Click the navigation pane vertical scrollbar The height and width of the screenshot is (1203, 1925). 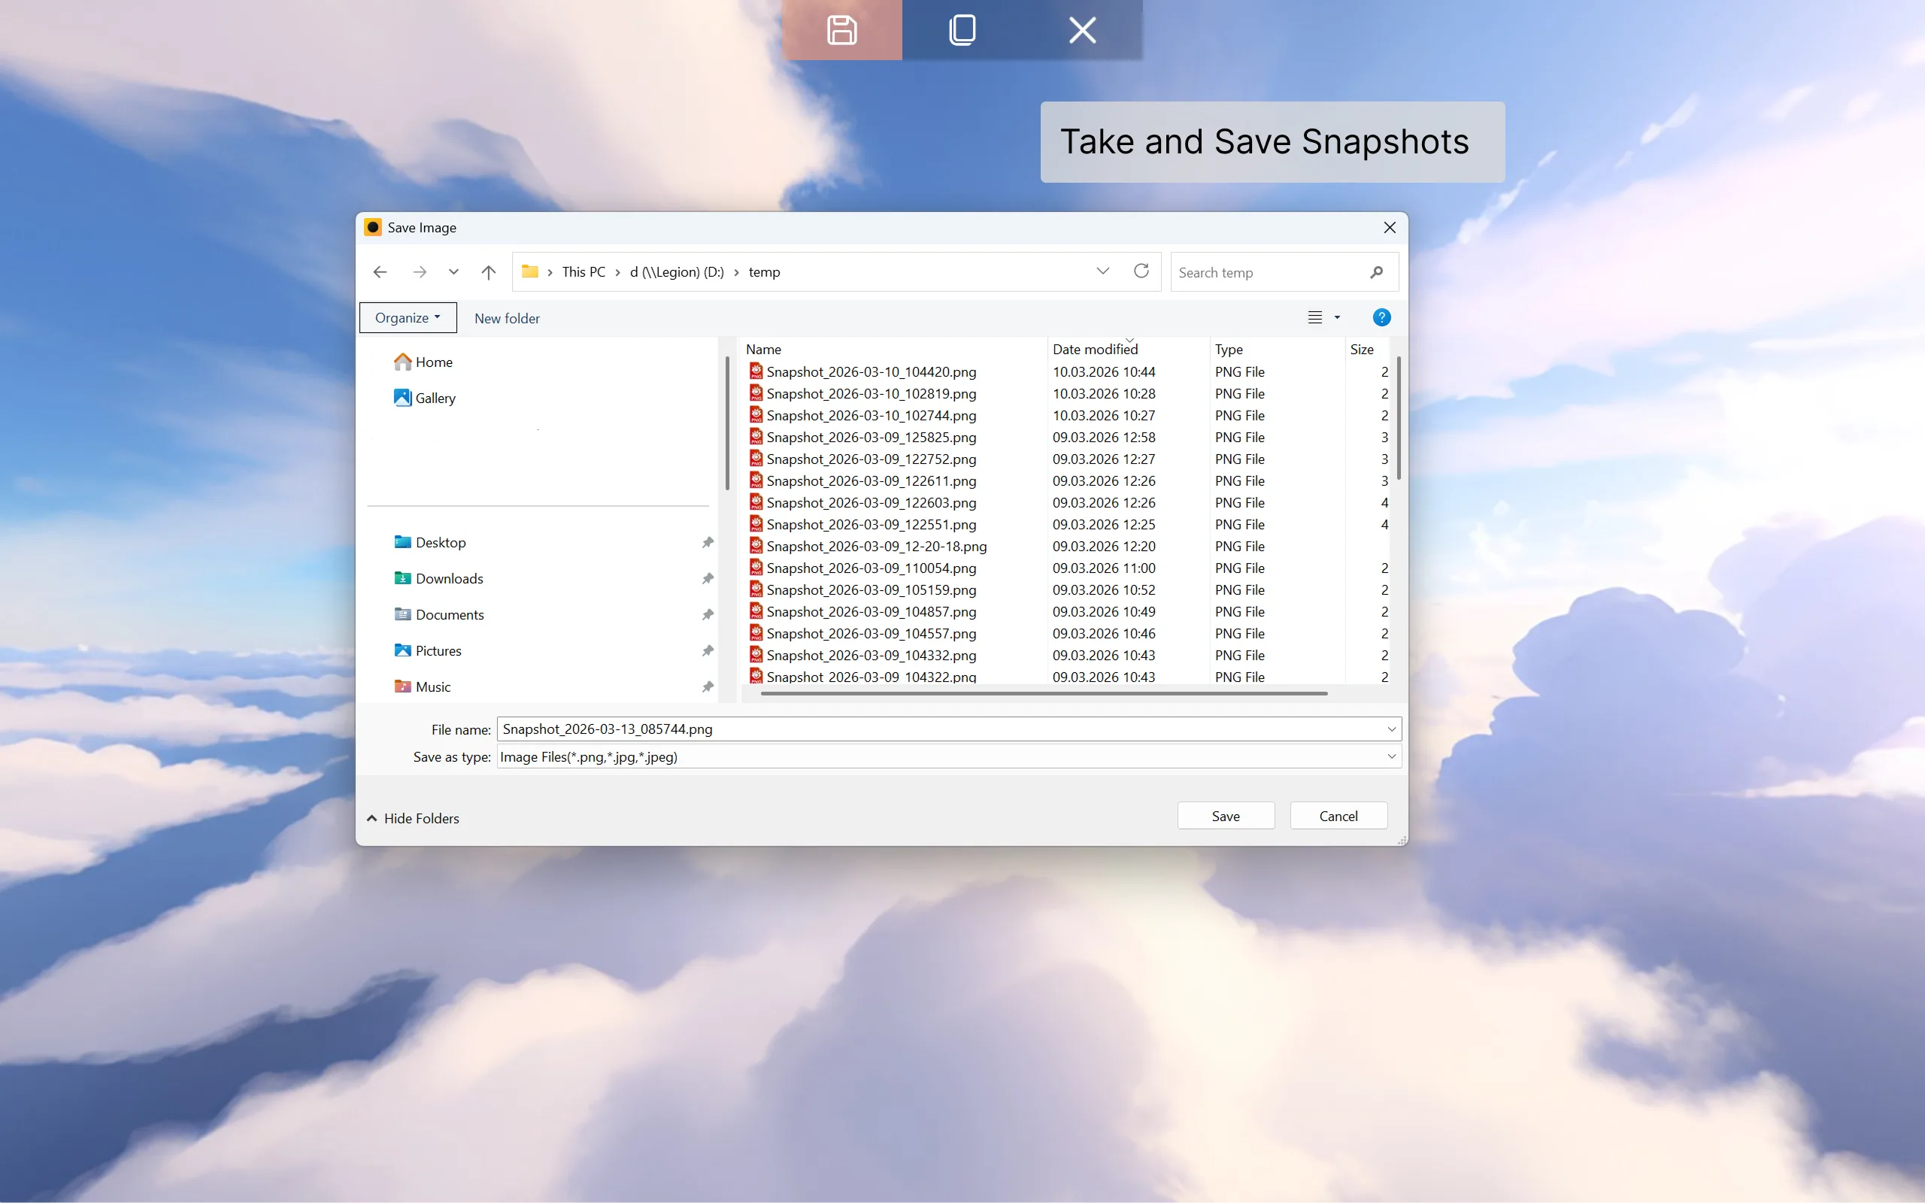[x=727, y=423]
